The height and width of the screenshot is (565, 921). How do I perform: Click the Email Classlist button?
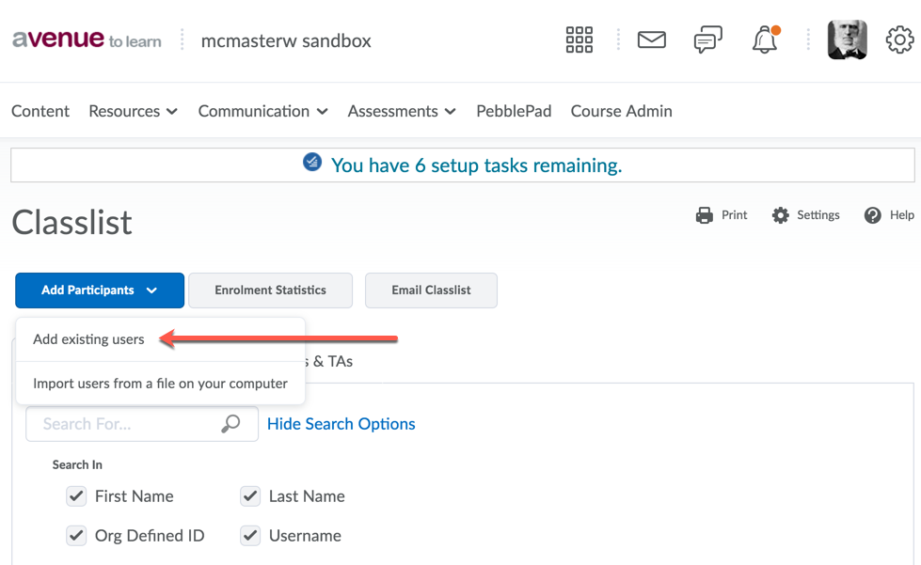[x=431, y=290]
